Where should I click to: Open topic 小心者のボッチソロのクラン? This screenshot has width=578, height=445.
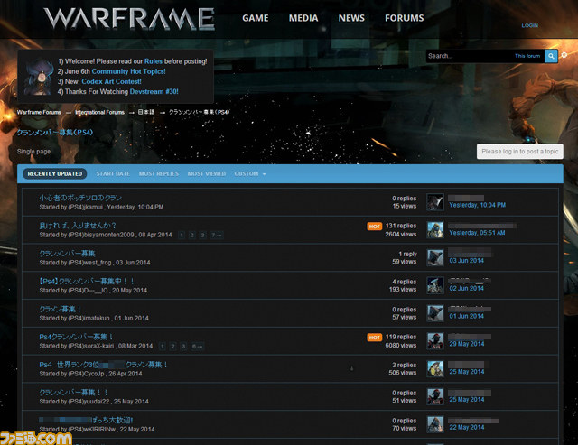click(80, 198)
